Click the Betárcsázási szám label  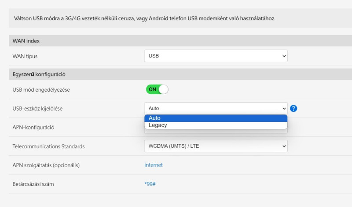(x=35, y=184)
